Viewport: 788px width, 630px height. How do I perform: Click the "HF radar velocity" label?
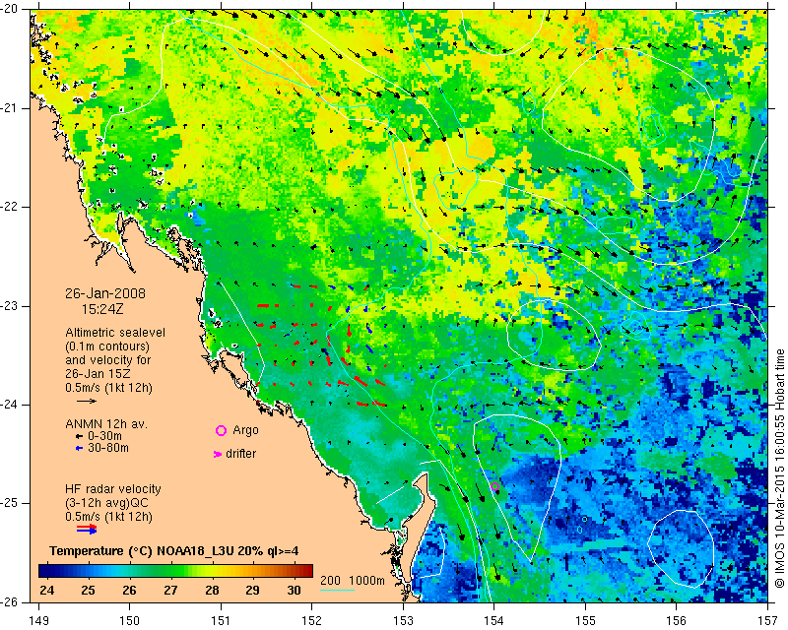(x=113, y=489)
